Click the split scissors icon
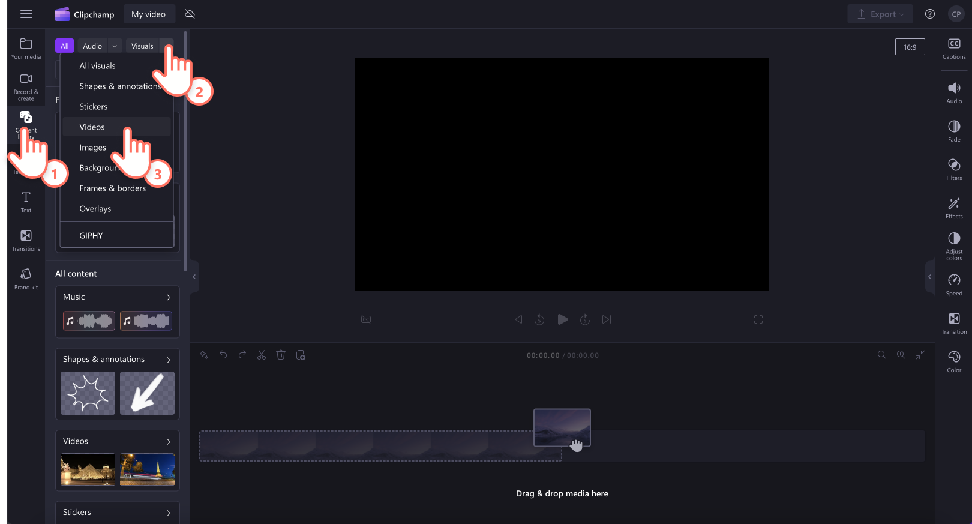The width and height of the screenshot is (972, 524). [262, 355]
